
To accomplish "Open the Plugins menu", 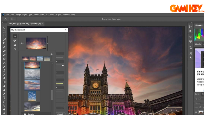I will click(58, 15).
